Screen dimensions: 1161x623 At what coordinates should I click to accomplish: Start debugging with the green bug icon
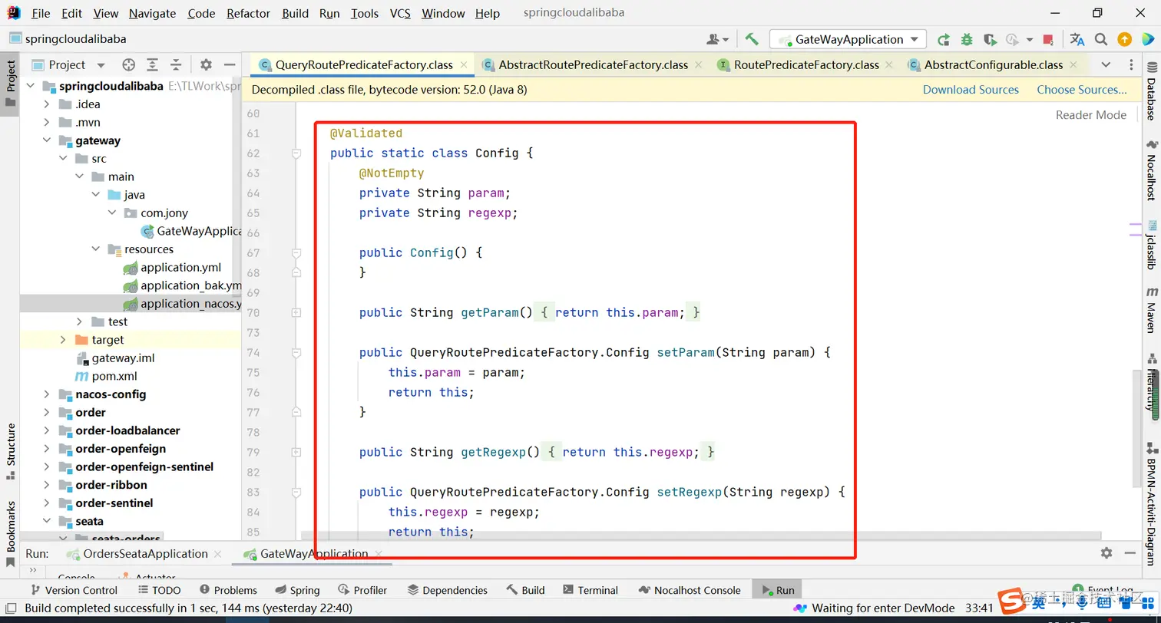[967, 39]
